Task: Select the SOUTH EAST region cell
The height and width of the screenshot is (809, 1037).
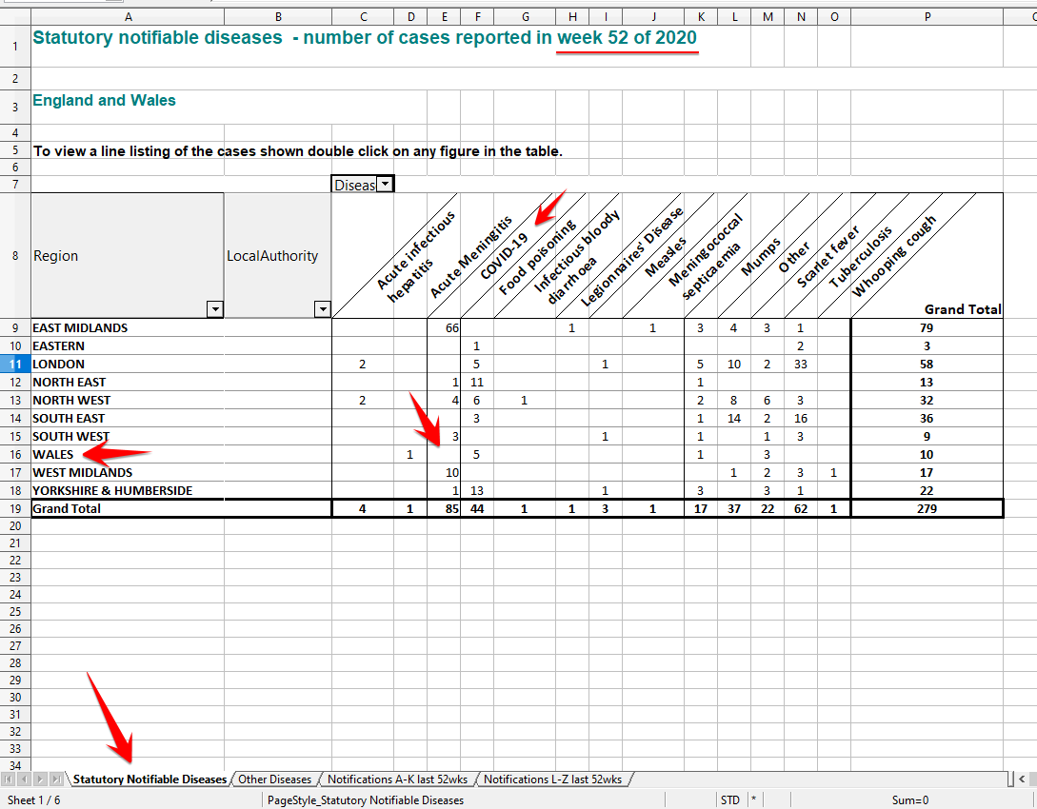Action: 69,419
